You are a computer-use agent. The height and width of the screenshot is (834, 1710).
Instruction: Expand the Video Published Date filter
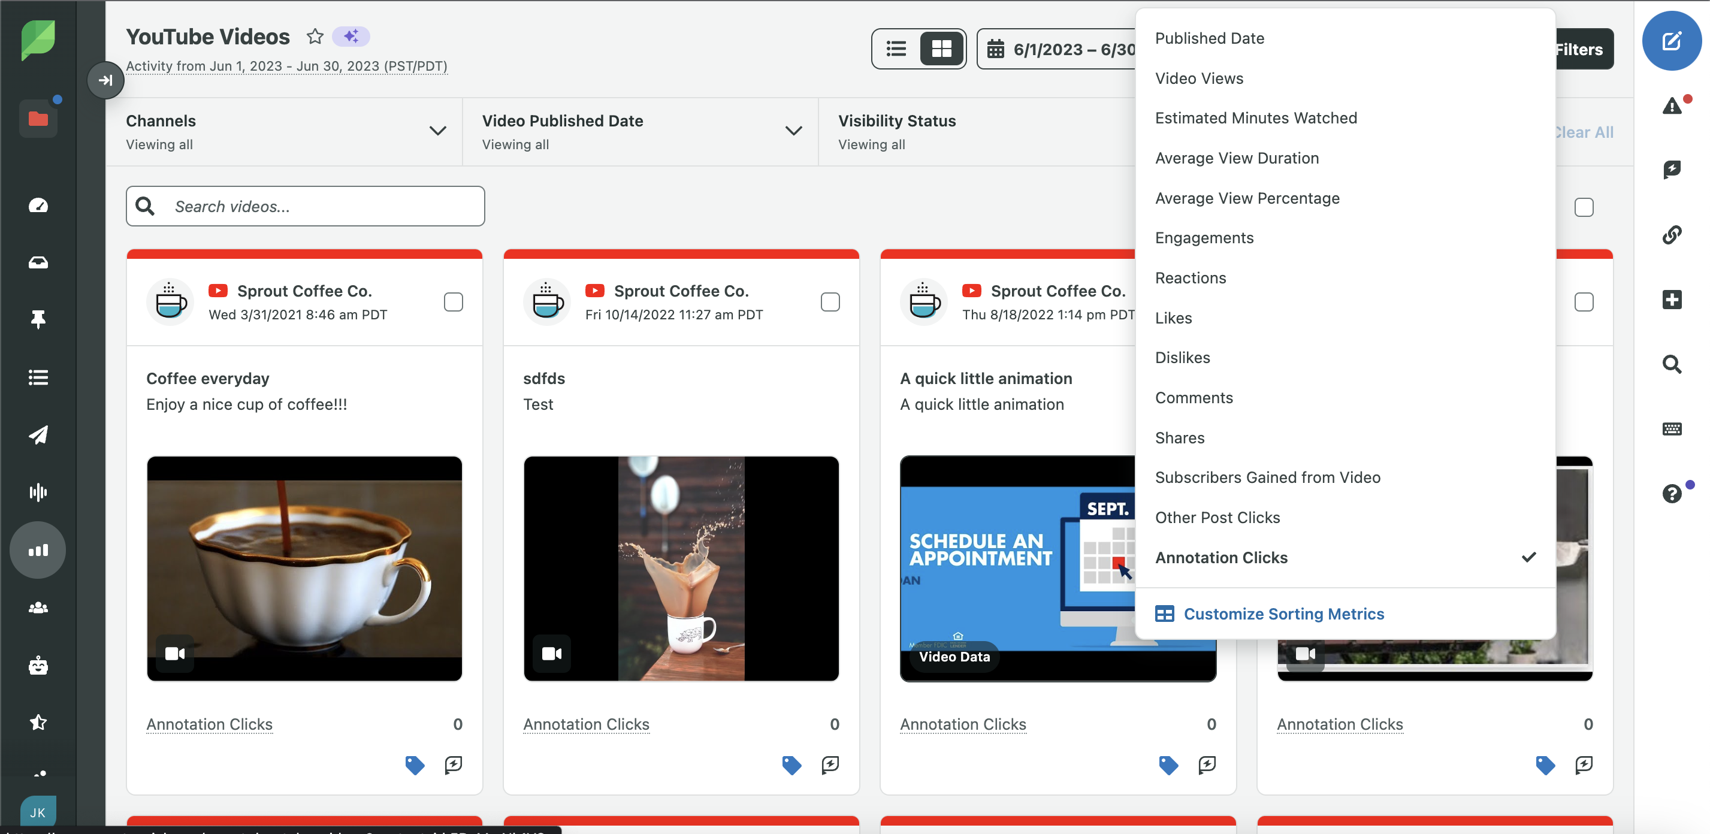point(794,129)
